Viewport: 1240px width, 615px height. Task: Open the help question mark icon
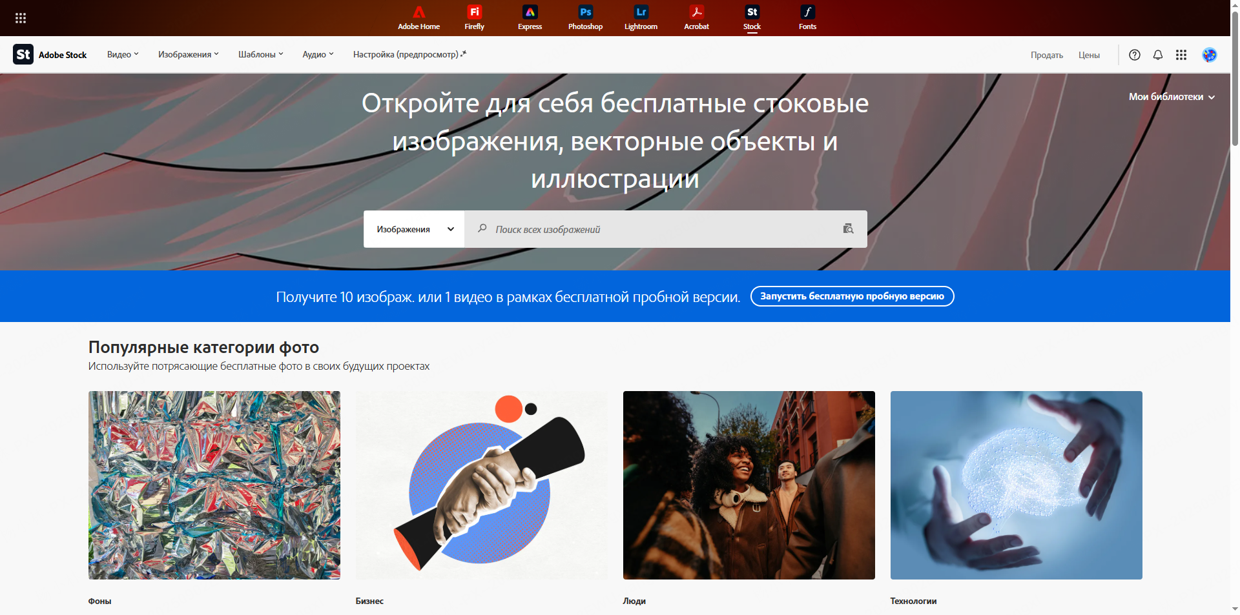click(1135, 55)
